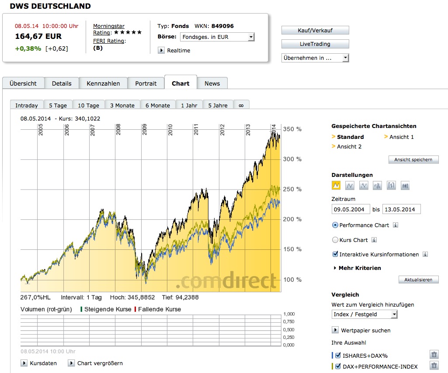Toggle the ISHARES+DAX% comparison checkbox
Screen dimensions: 448x373
(337, 355)
